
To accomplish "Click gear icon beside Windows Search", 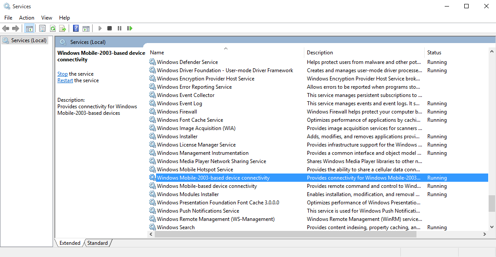I will [x=153, y=227].
